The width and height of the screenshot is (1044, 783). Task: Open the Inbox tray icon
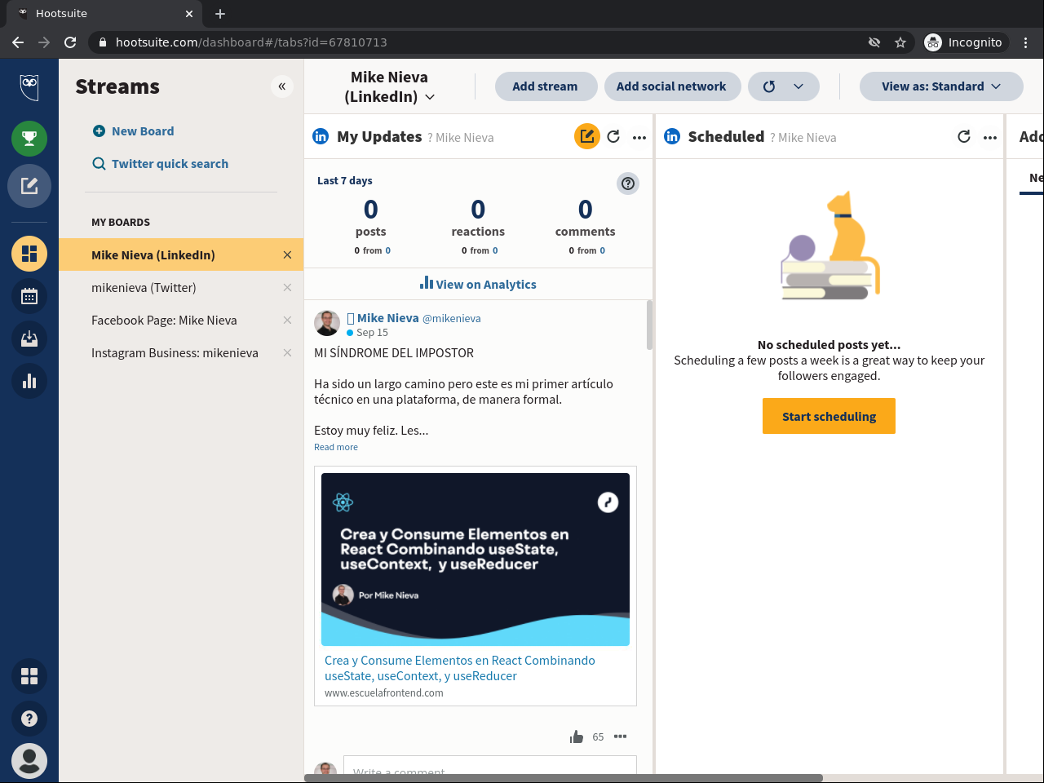click(29, 338)
